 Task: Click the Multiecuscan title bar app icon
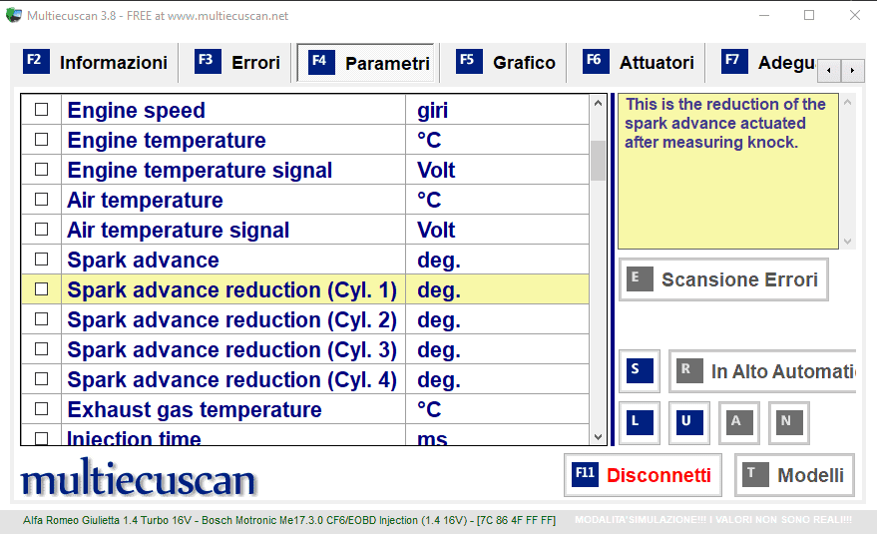13,15
